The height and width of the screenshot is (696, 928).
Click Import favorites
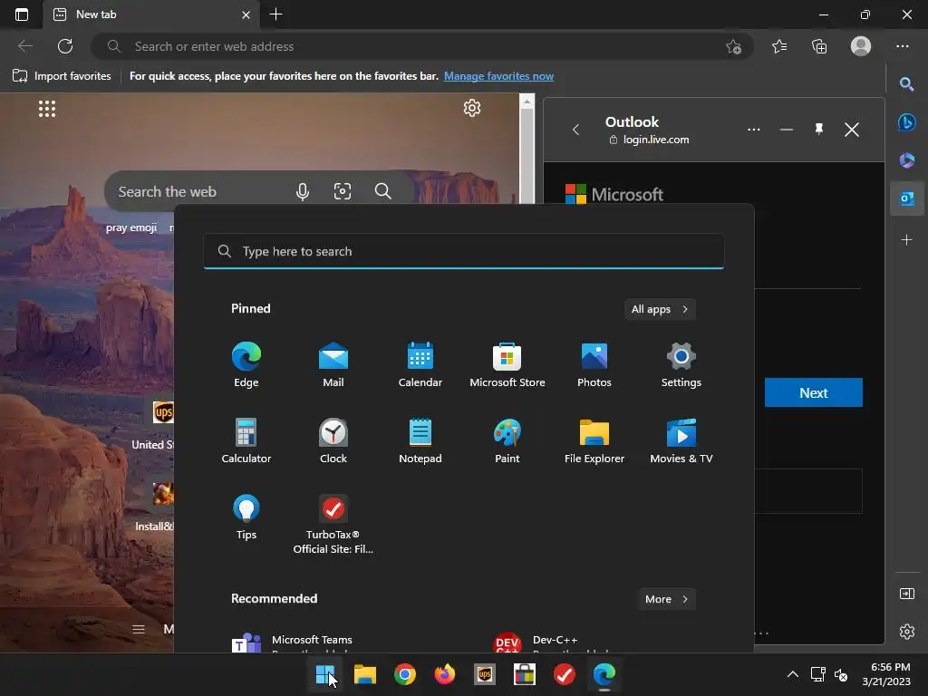coord(62,76)
